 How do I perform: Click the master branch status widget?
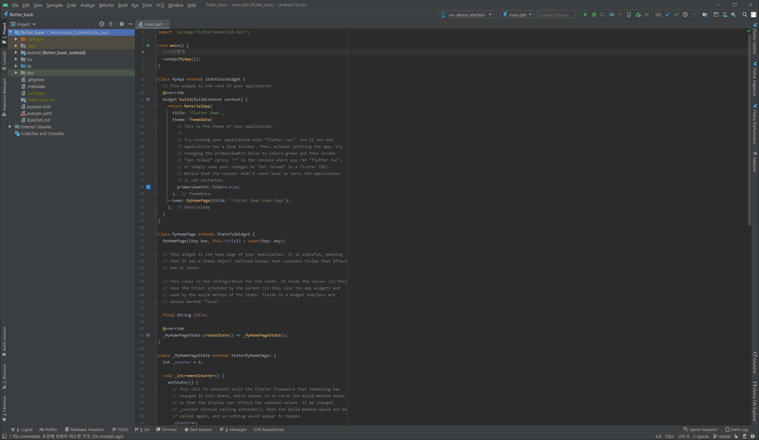(722, 437)
